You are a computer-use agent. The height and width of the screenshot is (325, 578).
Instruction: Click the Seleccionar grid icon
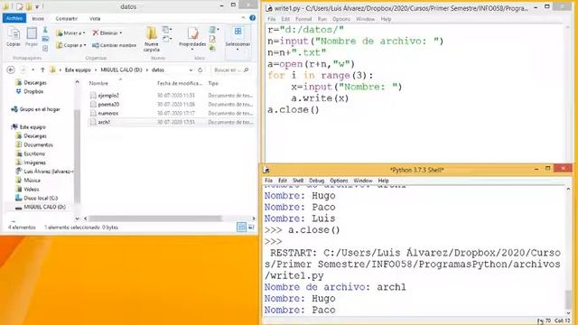(x=238, y=32)
